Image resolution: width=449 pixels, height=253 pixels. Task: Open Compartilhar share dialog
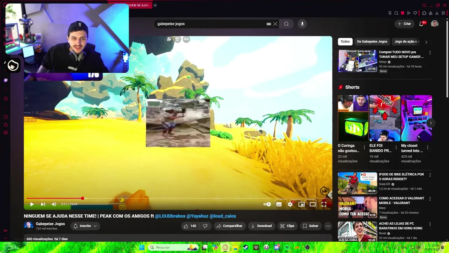pos(229,226)
